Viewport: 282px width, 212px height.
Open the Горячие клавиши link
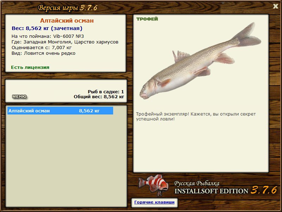click(154, 202)
